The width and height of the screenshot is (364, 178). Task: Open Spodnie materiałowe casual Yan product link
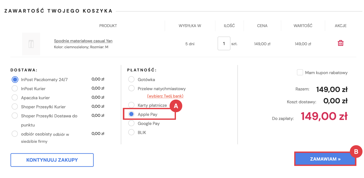point(83,41)
